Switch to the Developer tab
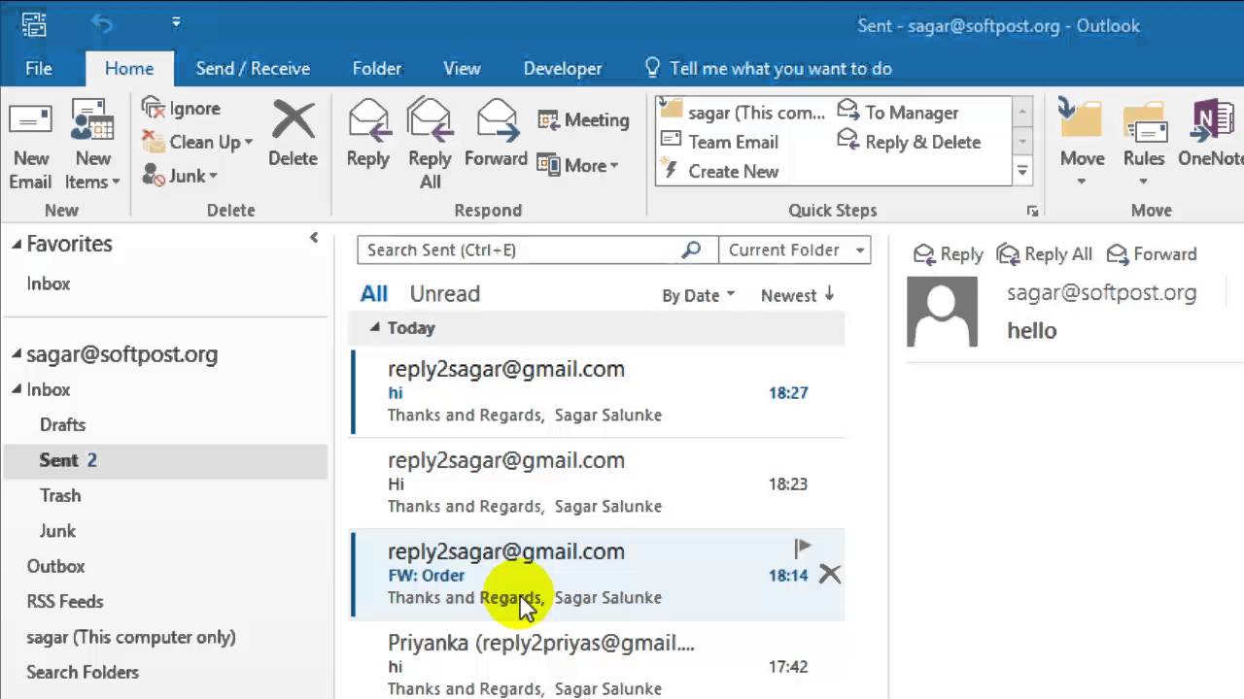This screenshot has height=699, width=1244. coord(563,68)
